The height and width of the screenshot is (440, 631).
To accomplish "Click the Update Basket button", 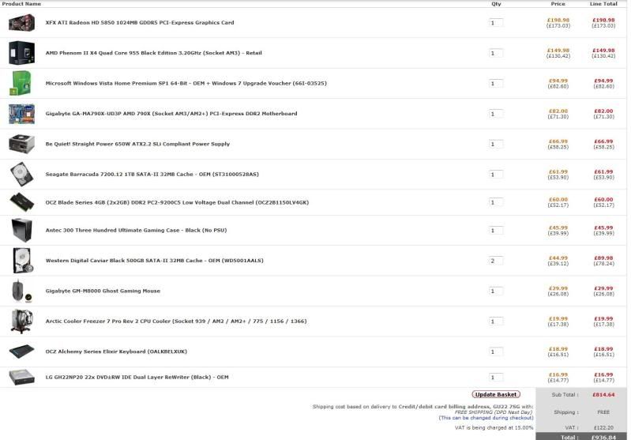I will (x=495, y=394).
